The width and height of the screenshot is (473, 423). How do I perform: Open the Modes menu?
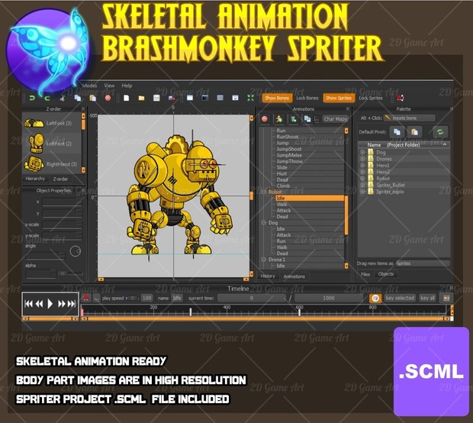point(89,86)
